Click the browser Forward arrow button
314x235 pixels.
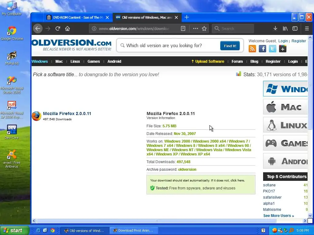click(x=48, y=28)
